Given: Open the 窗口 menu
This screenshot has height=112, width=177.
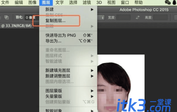Looking at the screenshot, I should [125, 3].
